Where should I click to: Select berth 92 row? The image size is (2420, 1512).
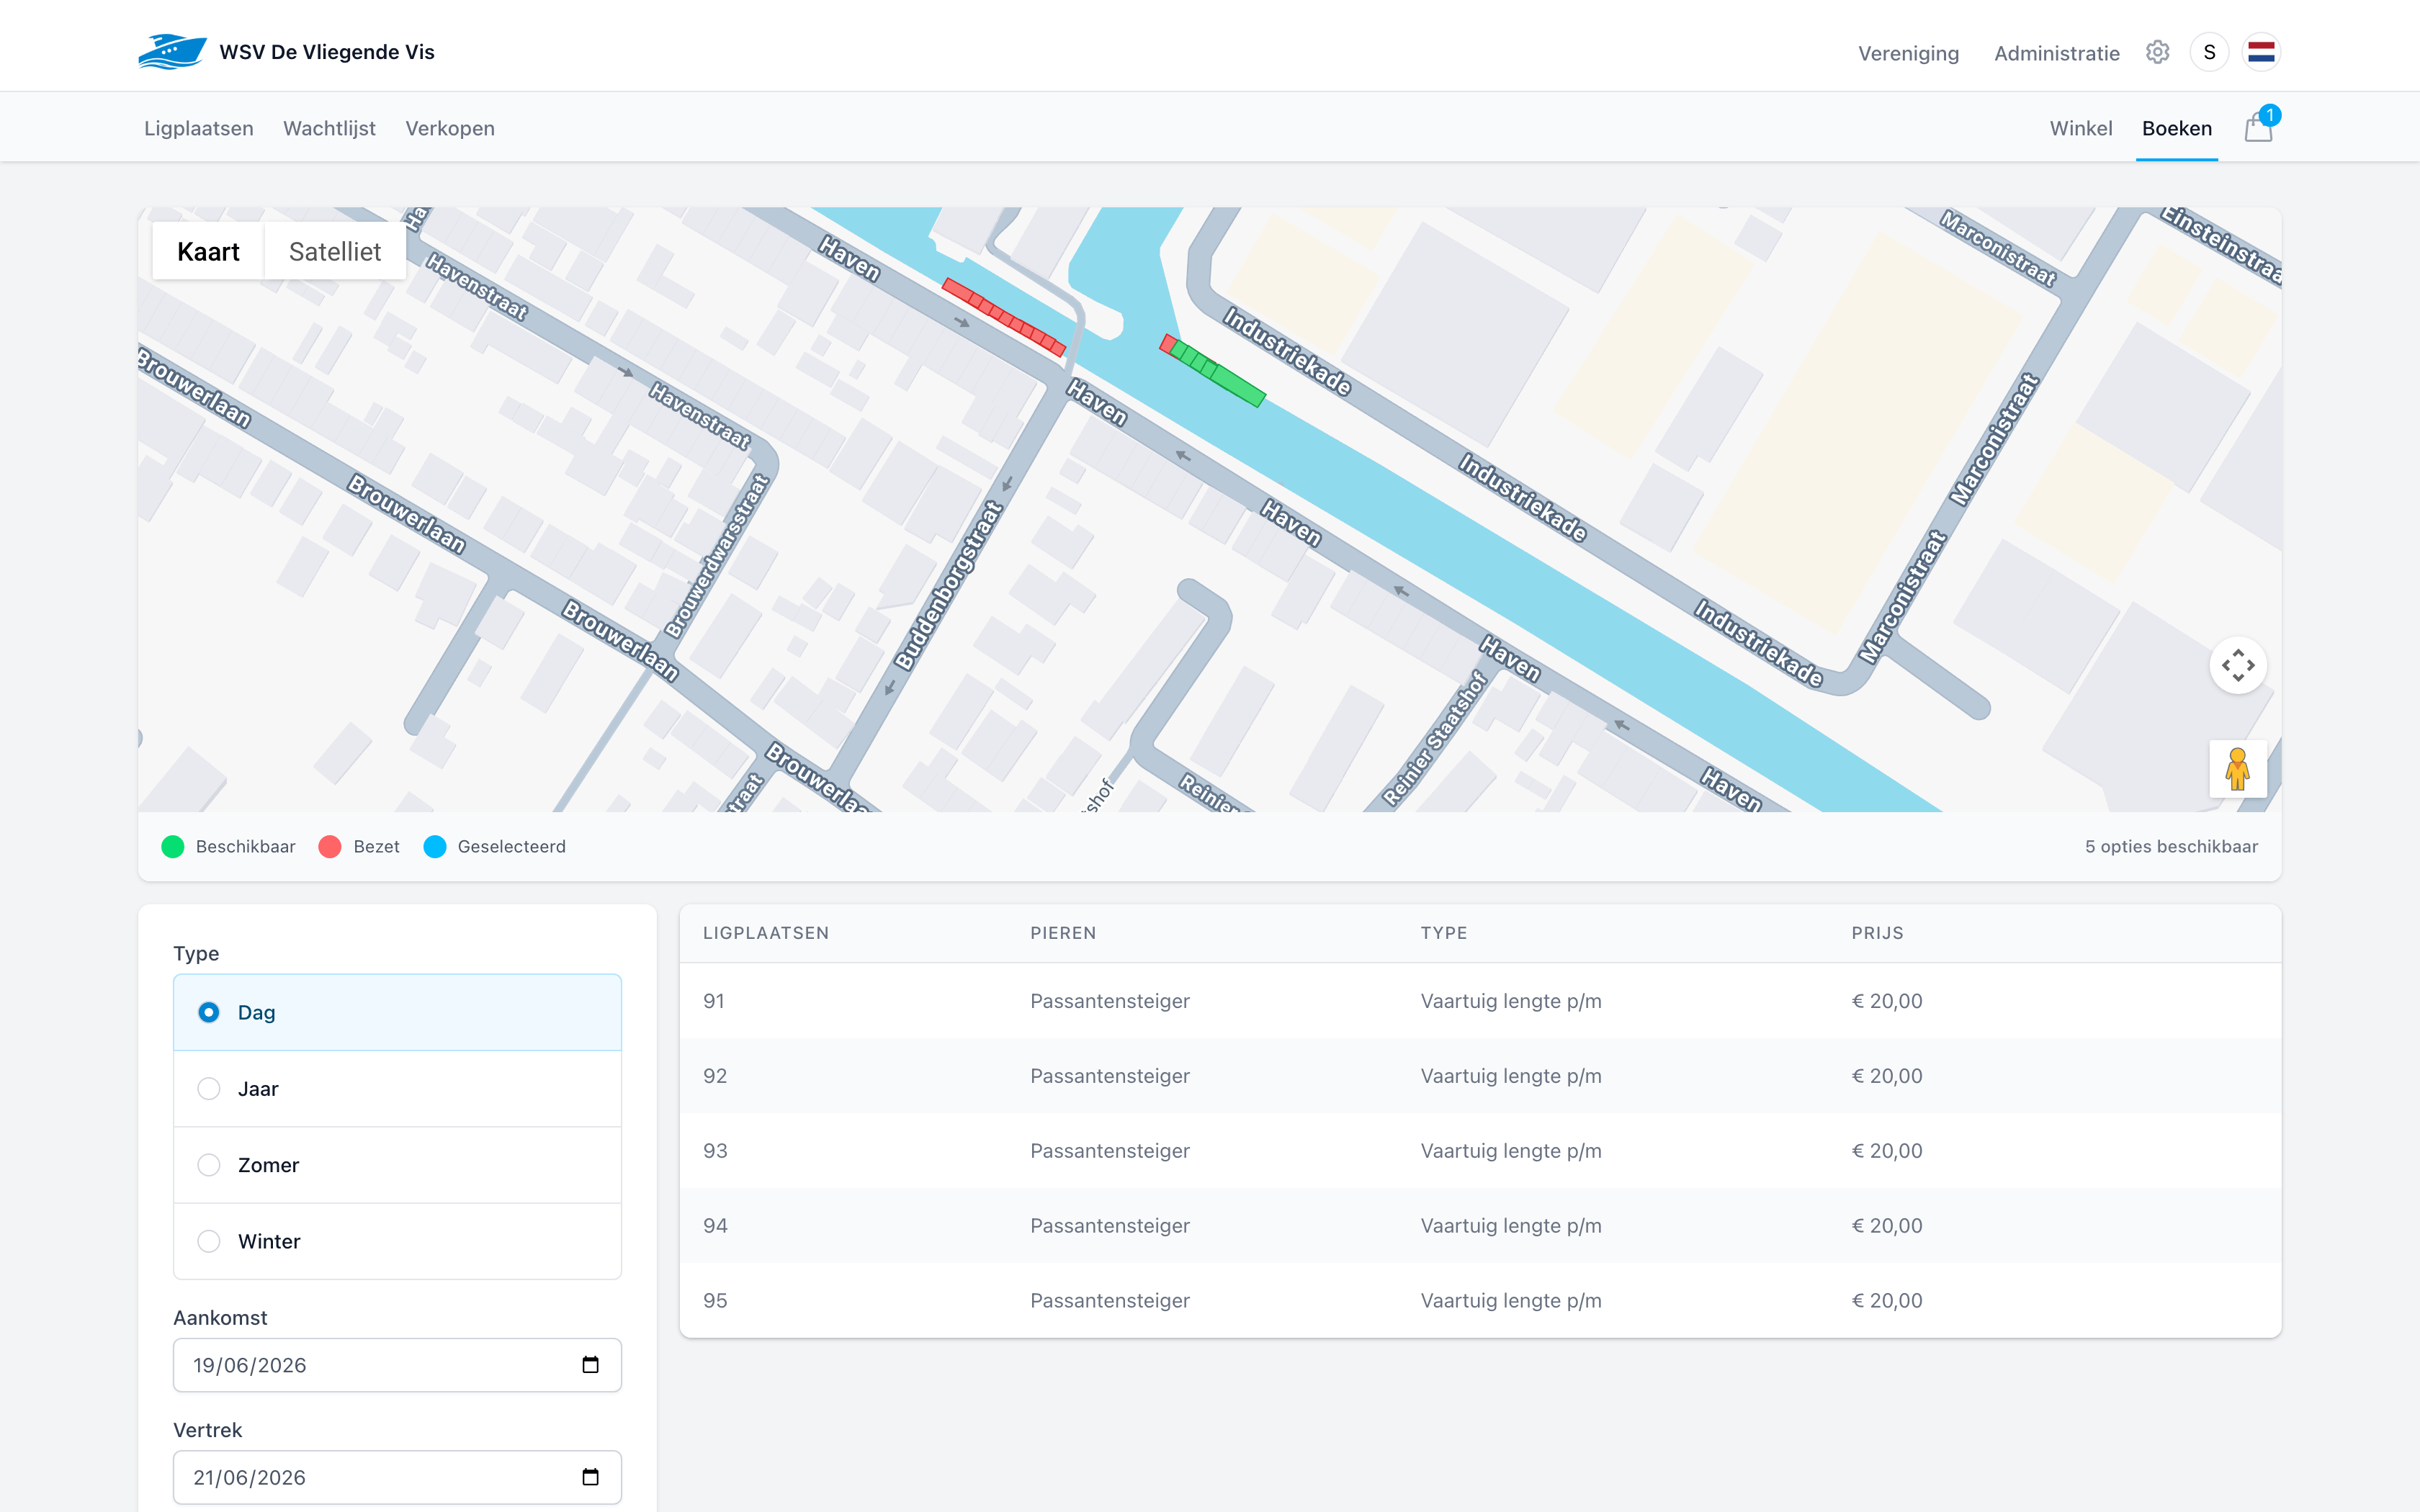coord(1480,1076)
